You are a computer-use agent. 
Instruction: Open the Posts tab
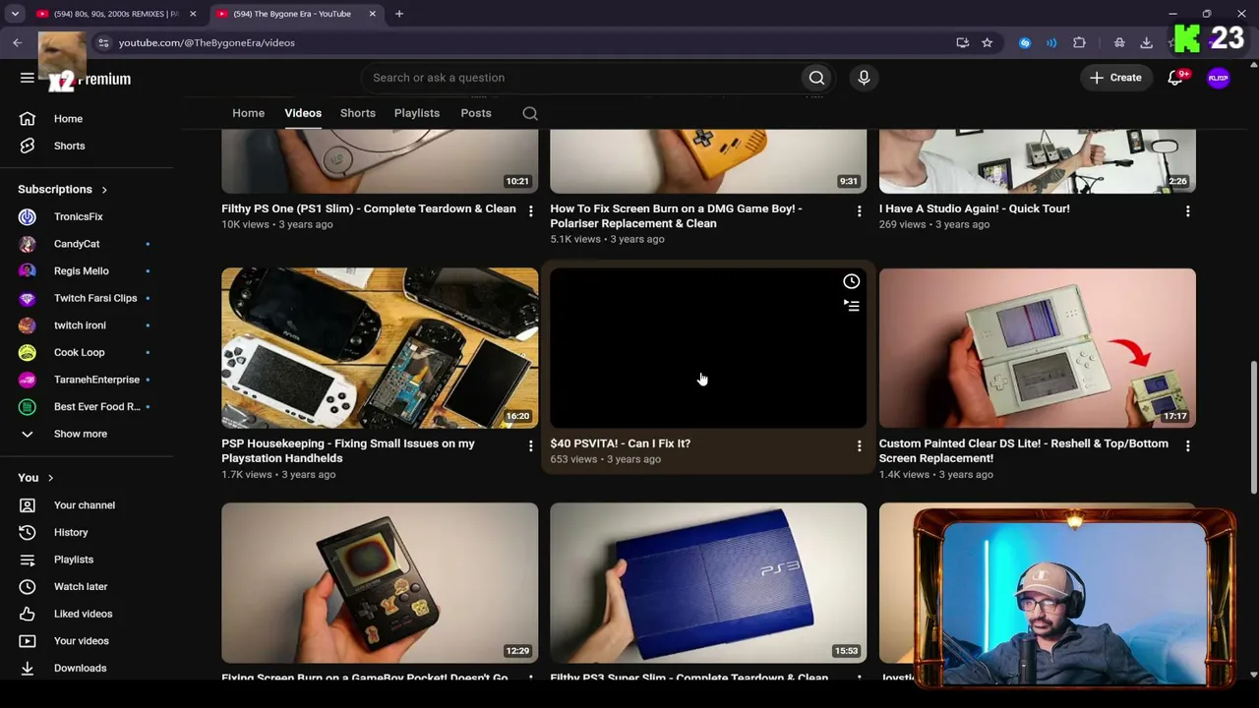(476, 113)
